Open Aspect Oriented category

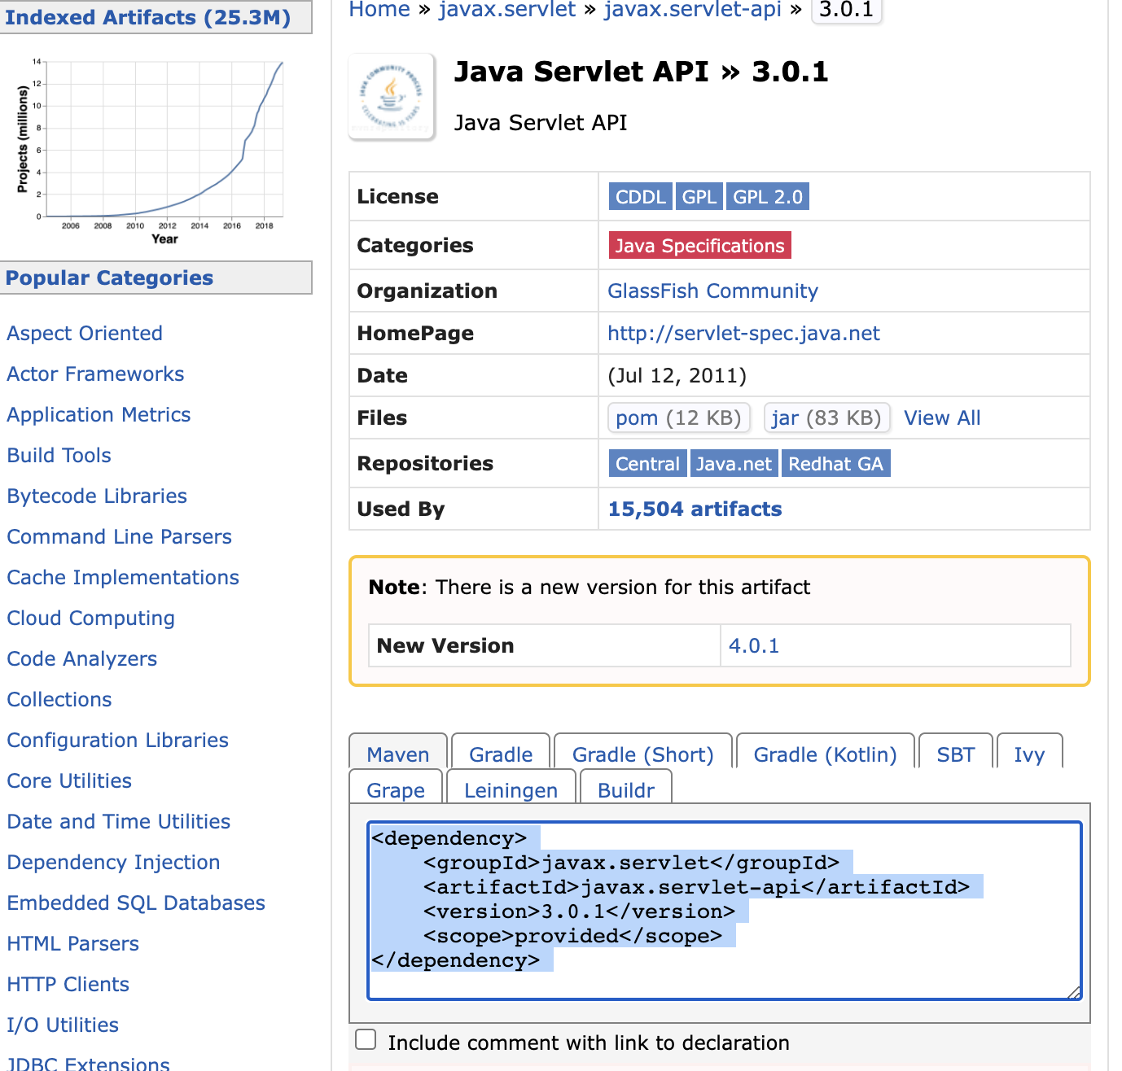[x=85, y=333]
